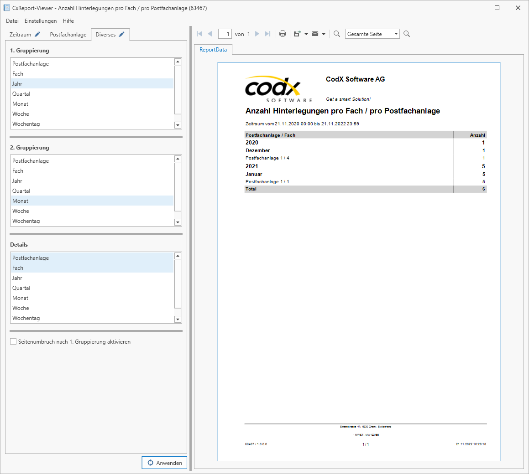Click the Anwenden button
The height and width of the screenshot is (474, 529).
164,462
